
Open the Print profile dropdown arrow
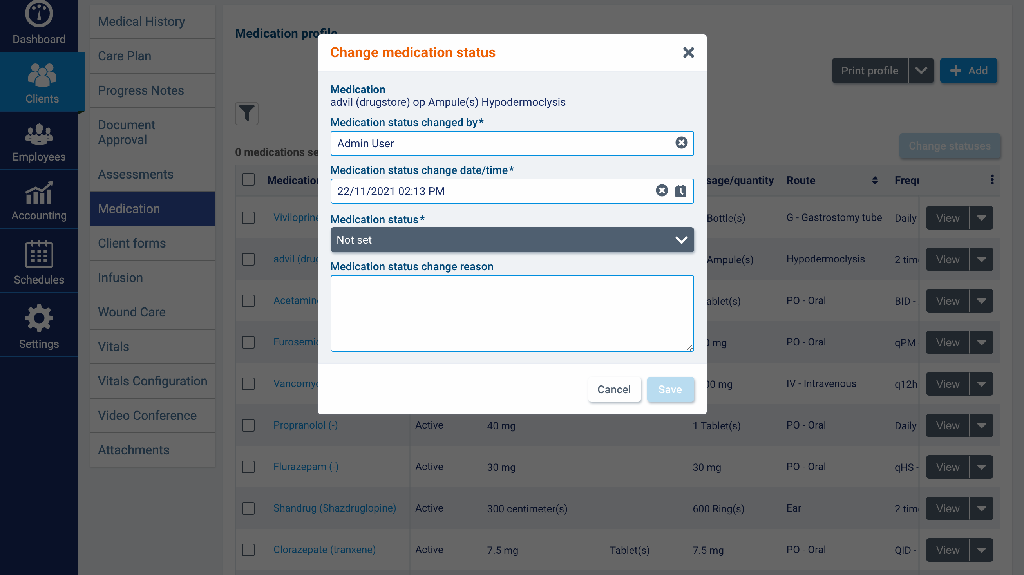pyautogui.click(x=921, y=71)
